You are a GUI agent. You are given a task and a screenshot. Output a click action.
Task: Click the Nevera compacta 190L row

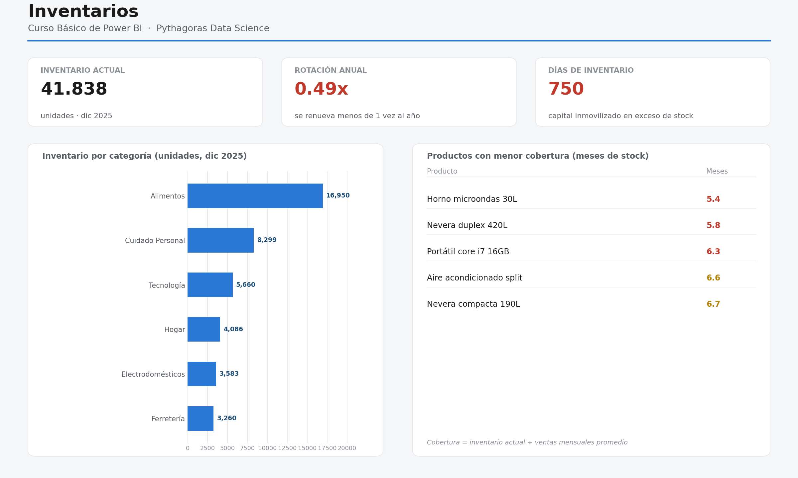591,304
